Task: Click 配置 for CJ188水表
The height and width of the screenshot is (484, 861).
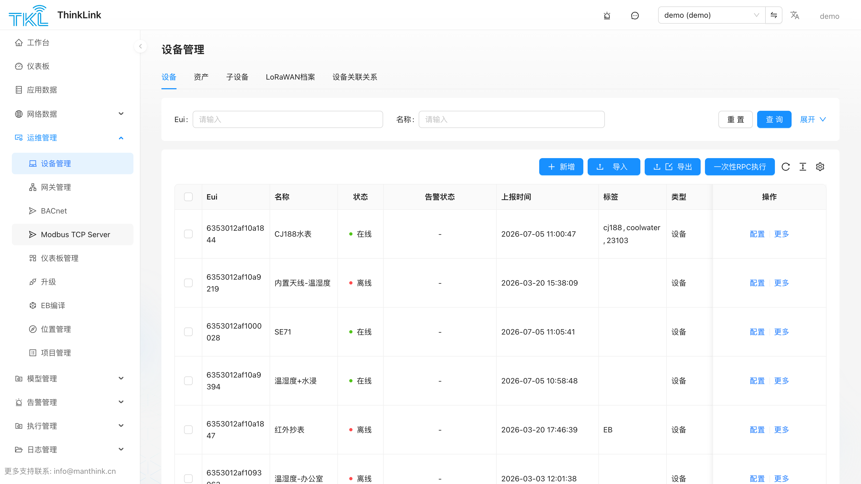Action: point(757,234)
